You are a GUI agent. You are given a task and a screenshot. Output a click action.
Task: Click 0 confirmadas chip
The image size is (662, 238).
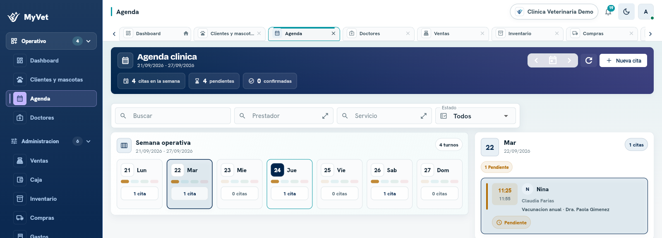(x=270, y=81)
